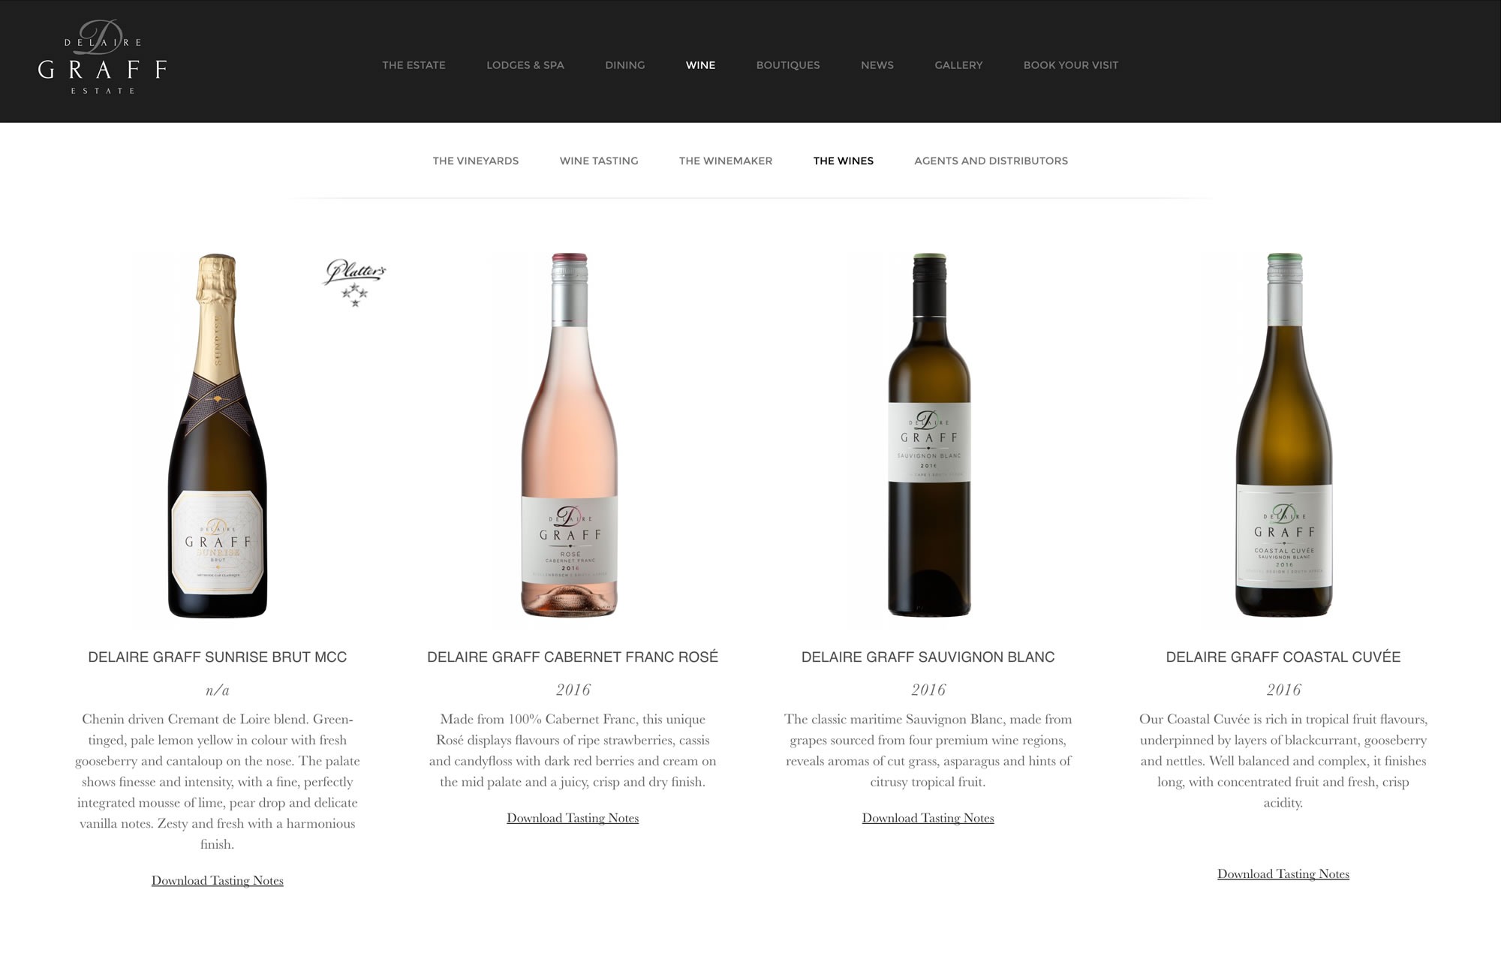Download tasting notes for Cabernet Franc Rosé

[x=573, y=818]
